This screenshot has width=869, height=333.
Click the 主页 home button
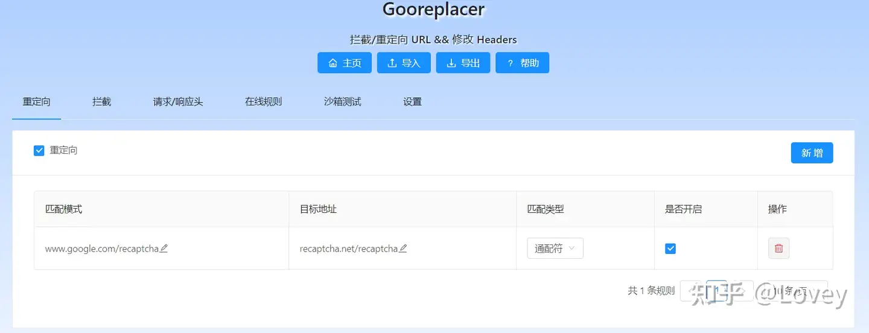tap(345, 63)
